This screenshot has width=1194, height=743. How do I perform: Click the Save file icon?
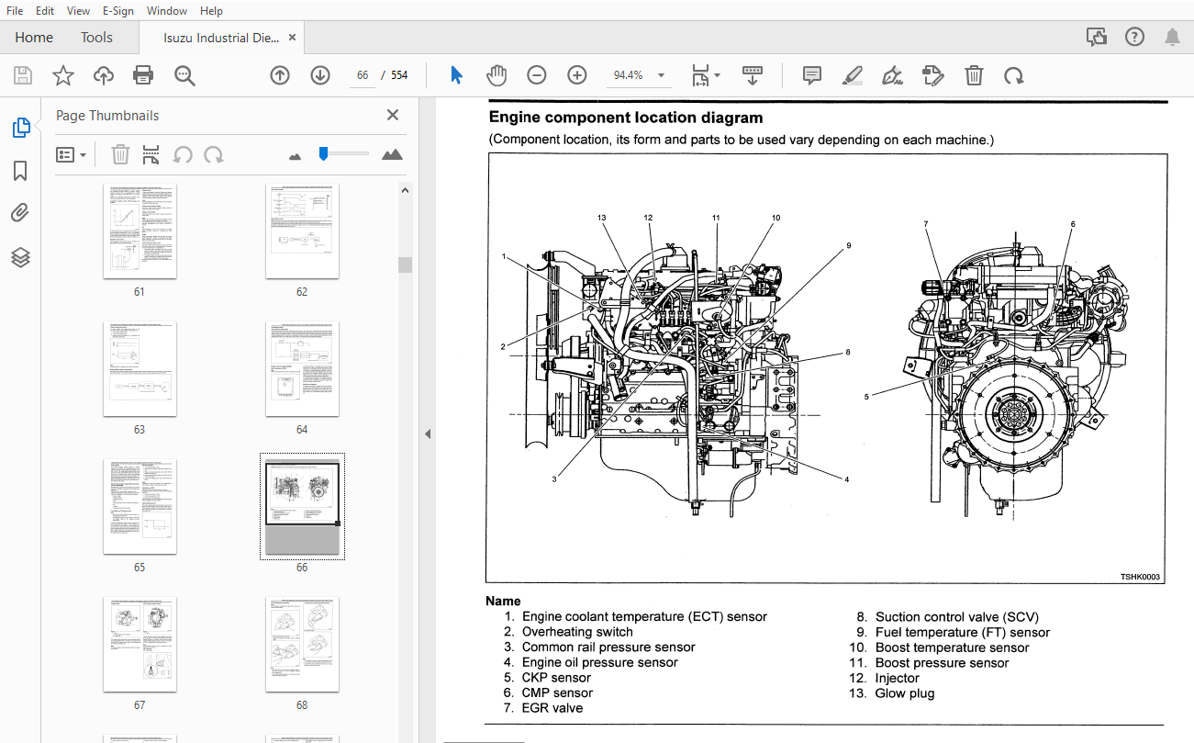pyautogui.click(x=22, y=75)
